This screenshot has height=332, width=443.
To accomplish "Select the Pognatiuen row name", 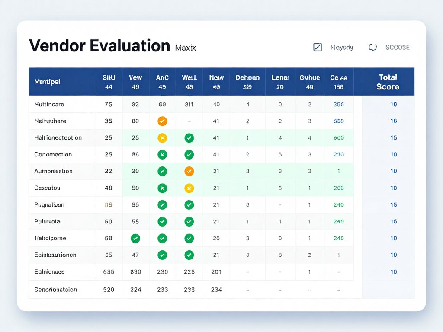I will pos(49,205).
